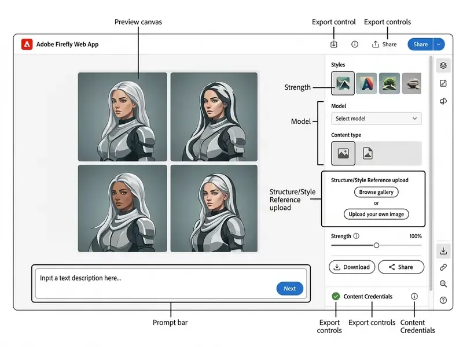The image size is (463, 347).
Task: Click the Download button in the panel
Action: coord(352,267)
